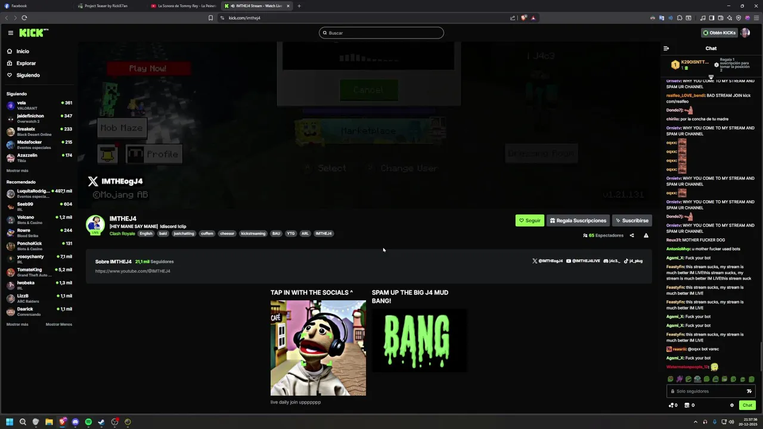Open the youtube.com/@IMTHEJ4 link
The image size is (763, 429).
132,271
